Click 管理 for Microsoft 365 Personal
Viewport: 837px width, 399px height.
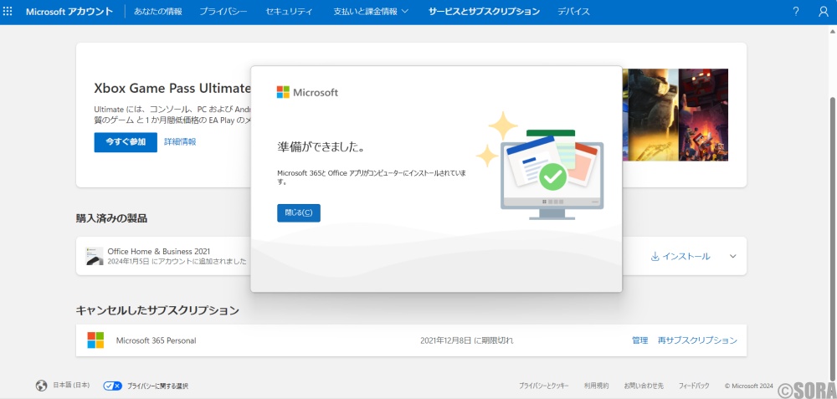pos(640,340)
